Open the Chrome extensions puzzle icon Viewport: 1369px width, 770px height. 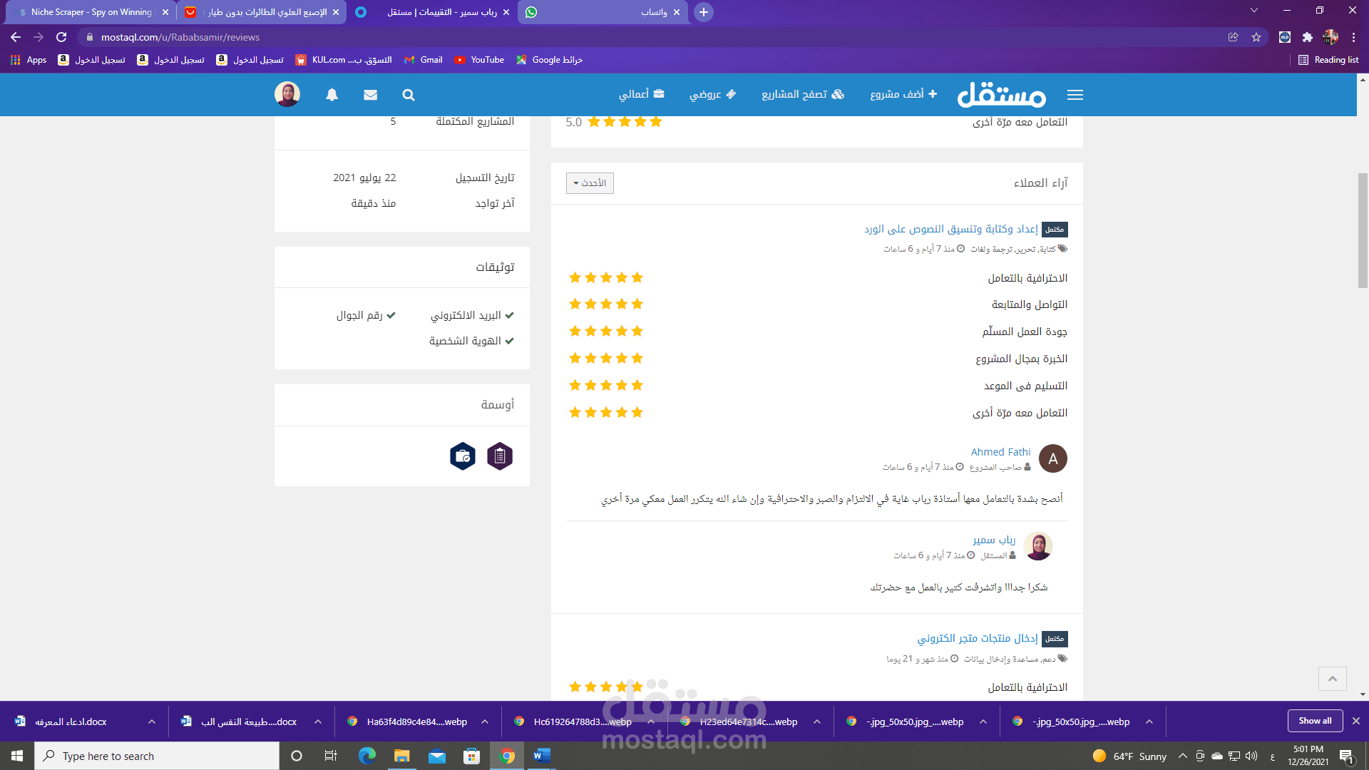coord(1307,37)
